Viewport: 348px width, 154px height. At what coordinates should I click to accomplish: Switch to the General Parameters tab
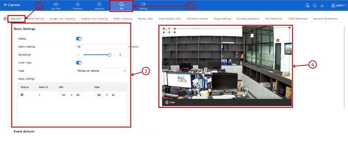tap(325, 19)
